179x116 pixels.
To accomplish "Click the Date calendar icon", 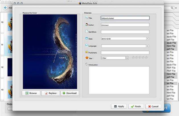I will point(87,38).
